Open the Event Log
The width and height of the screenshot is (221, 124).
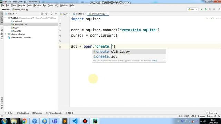point(211,113)
